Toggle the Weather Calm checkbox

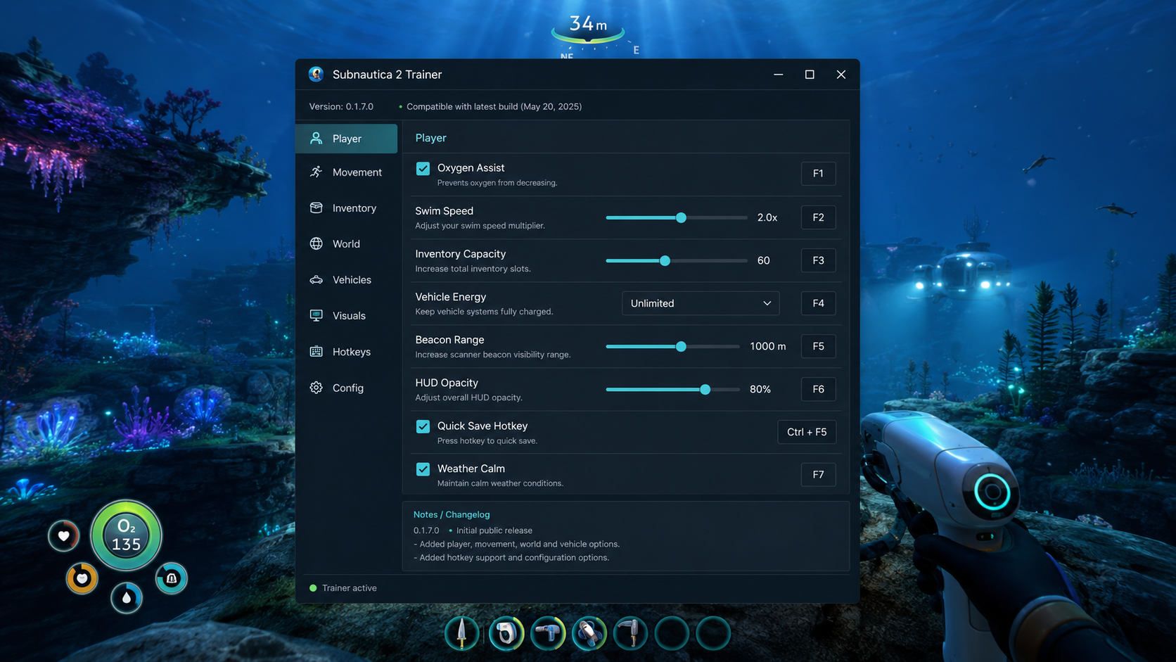pos(423,469)
